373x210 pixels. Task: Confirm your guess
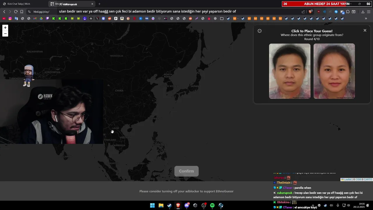(x=186, y=171)
